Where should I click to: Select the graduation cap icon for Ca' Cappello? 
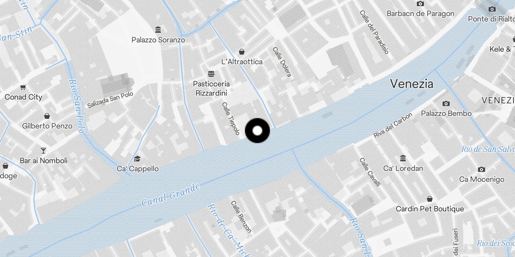137,159
